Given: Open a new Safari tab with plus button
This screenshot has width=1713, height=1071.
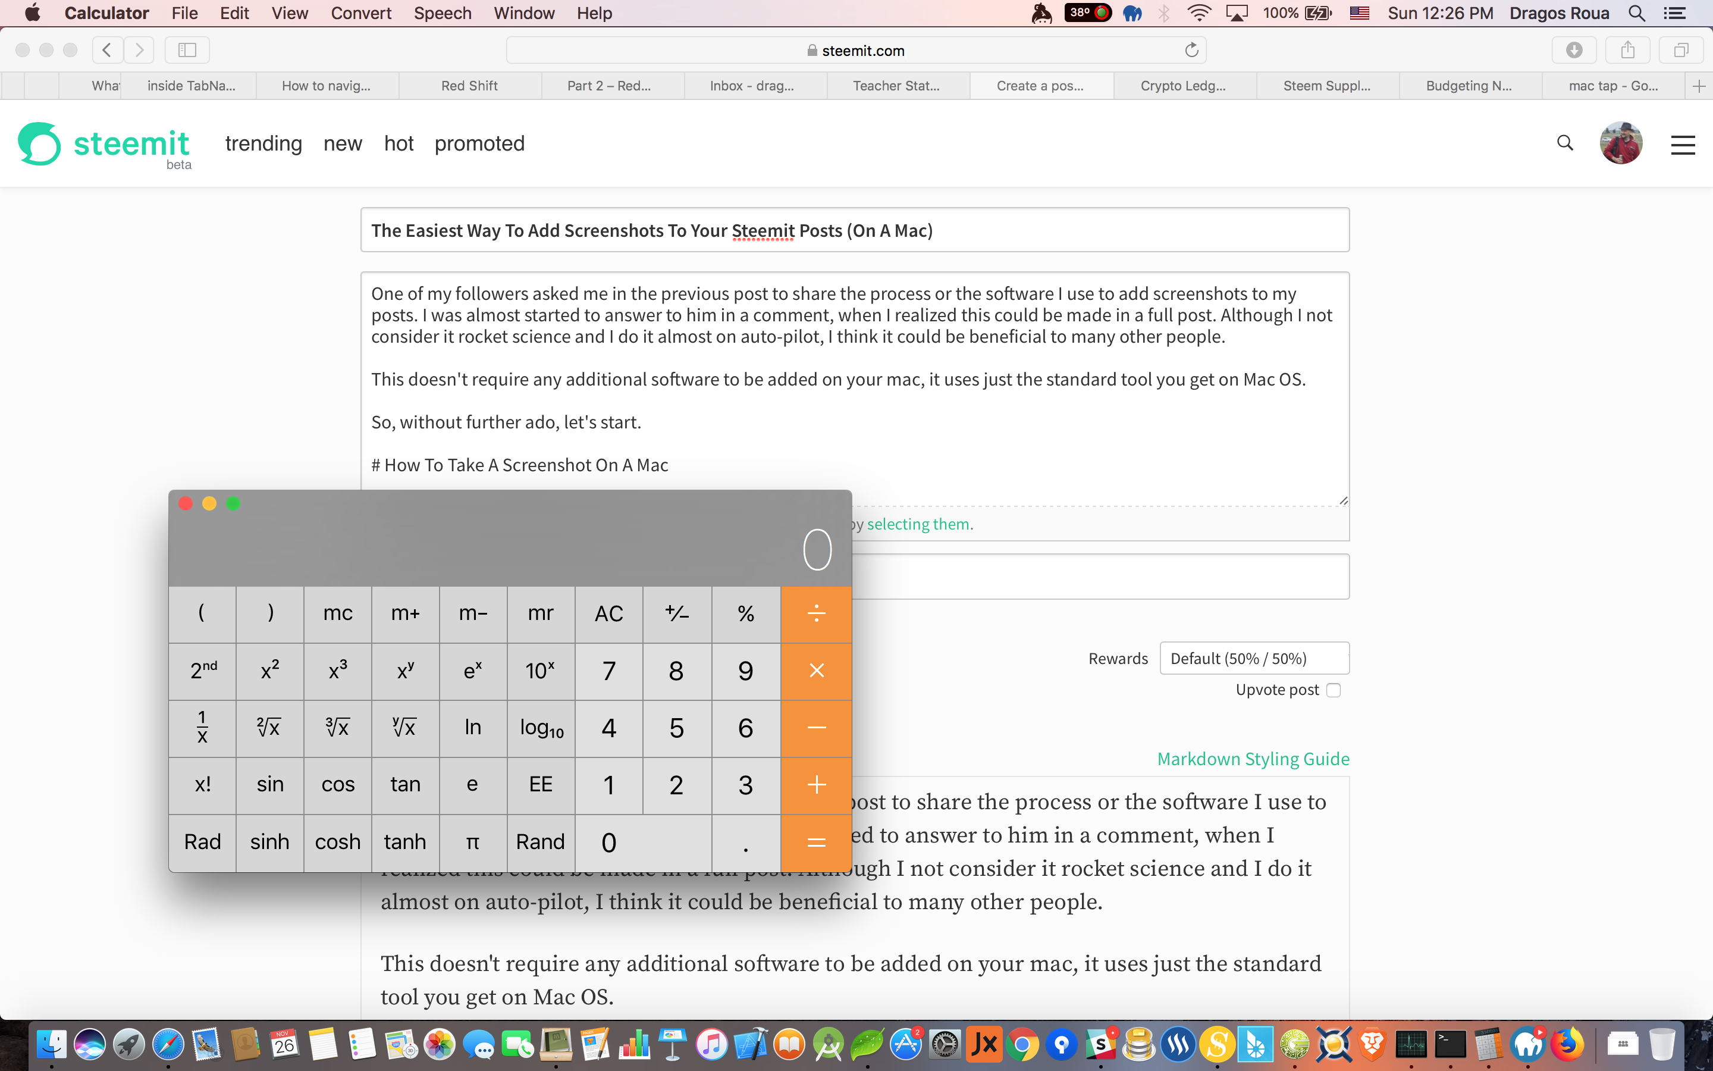Looking at the screenshot, I should pos(1698,86).
